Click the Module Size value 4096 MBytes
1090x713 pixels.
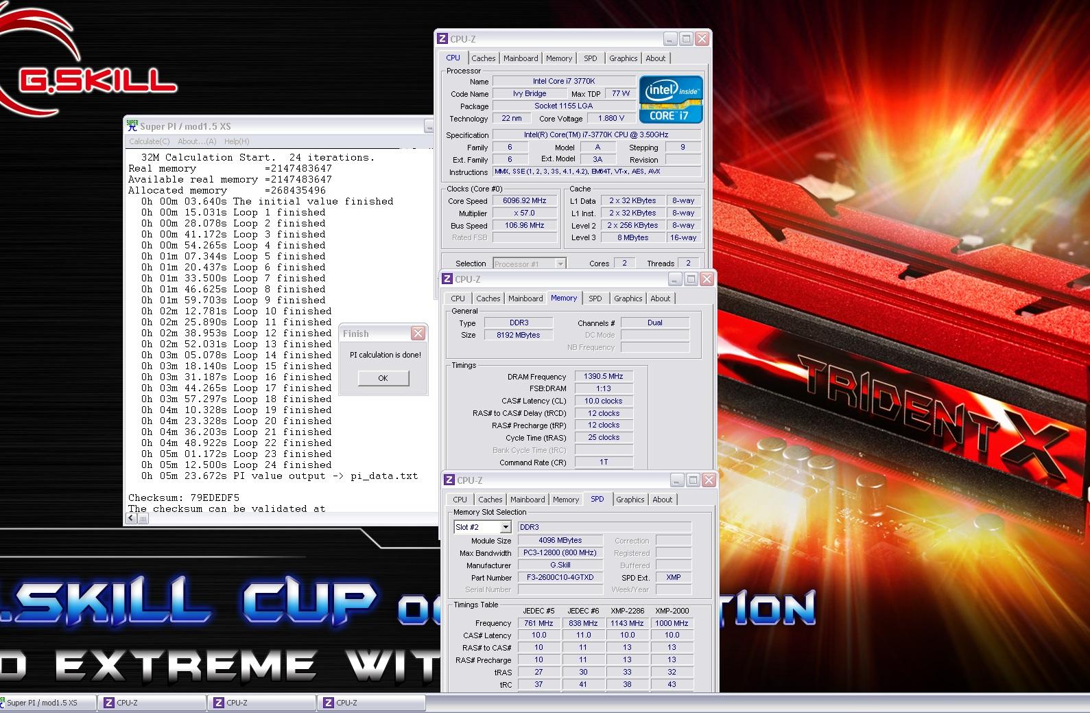(x=560, y=540)
